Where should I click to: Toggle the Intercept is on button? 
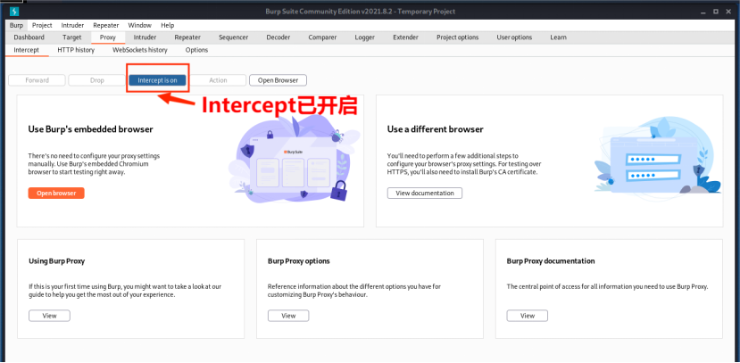(x=157, y=80)
